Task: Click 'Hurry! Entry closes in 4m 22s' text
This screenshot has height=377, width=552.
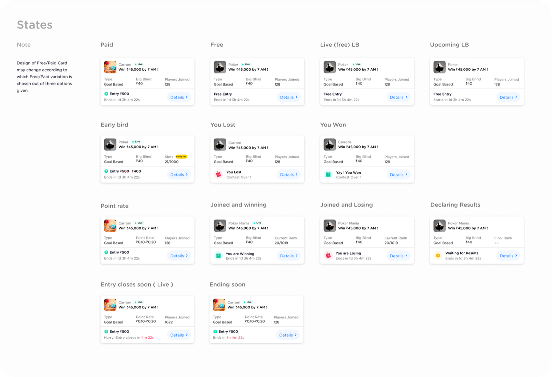Action: pyautogui.click(x=129, y=338)
